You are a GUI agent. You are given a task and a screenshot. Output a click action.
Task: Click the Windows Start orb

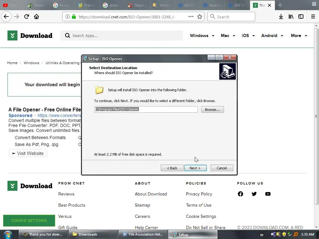point(8,235)
